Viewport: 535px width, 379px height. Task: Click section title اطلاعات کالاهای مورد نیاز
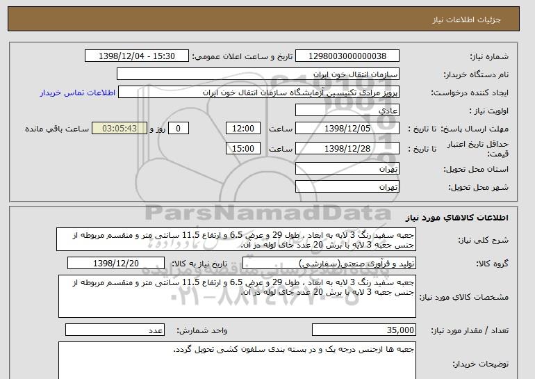tap(457, 217)
